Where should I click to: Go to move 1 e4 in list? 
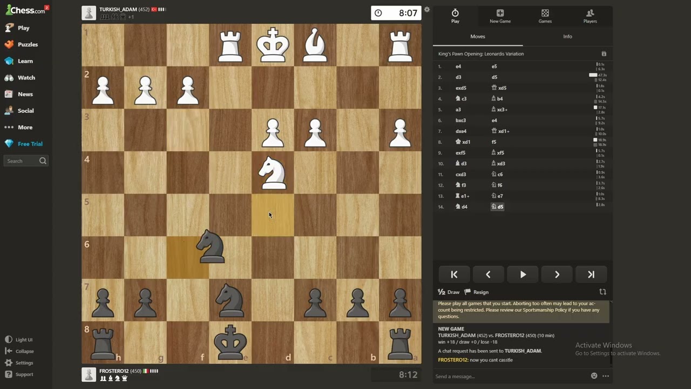pos(458,66)
